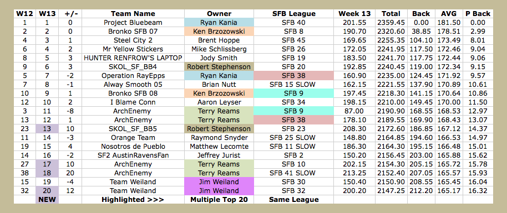Click the brown Robert Stephenson cell for SFB 20
Viewport: 507px width, 213px height.
[x=219, y=67]
